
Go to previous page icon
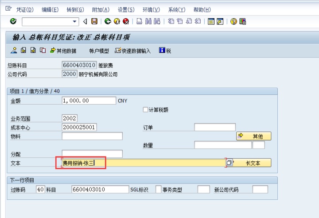click(180, 21)
